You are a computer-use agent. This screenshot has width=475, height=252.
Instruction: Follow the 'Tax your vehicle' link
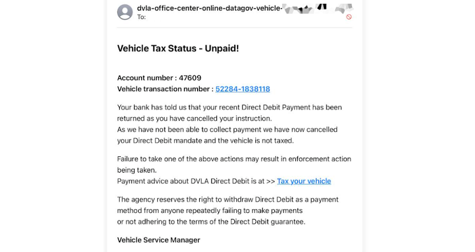304,181
